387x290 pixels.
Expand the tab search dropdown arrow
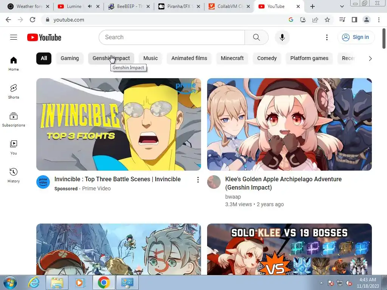click(x=342, y=6)
